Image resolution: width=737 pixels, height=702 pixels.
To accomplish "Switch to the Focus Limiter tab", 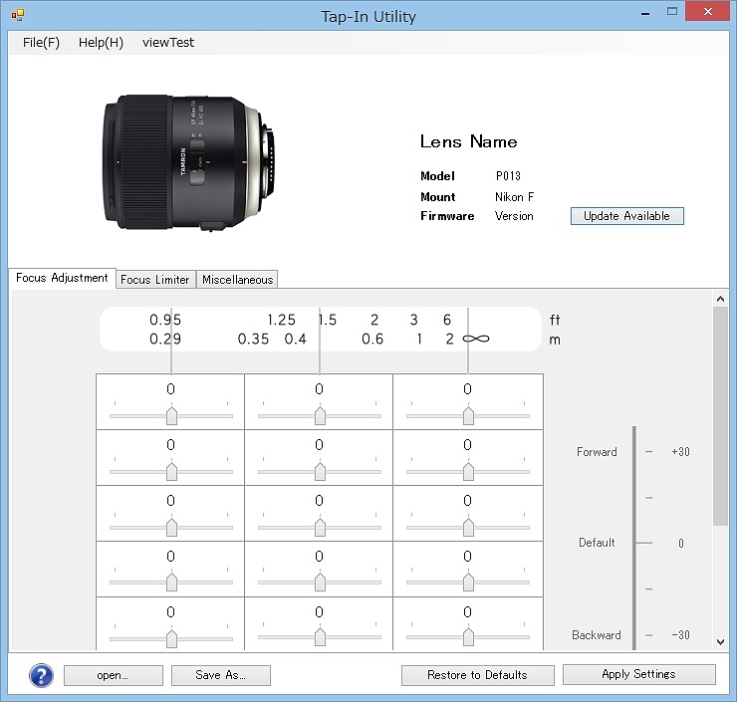I will point(155,280).
